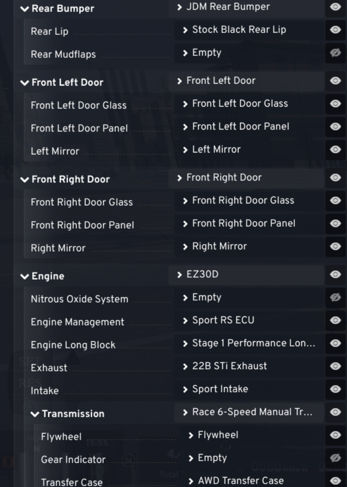The width and height of the screenshot is (347, 487).
Task: Toggle visibility of Stock Black Rear Lip
Action: [x=335, y=30]
